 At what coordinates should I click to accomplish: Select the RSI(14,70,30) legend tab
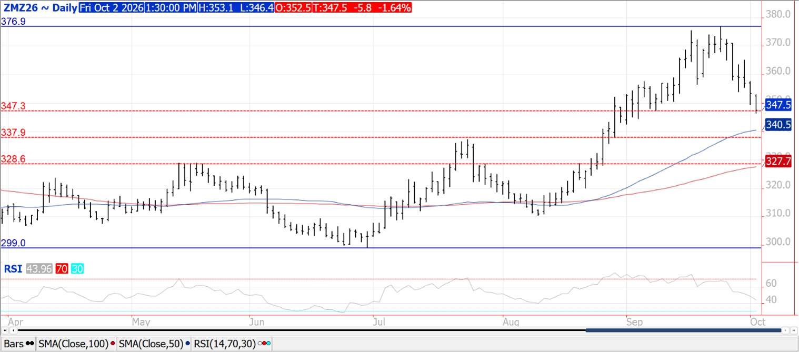coord(232,344)
